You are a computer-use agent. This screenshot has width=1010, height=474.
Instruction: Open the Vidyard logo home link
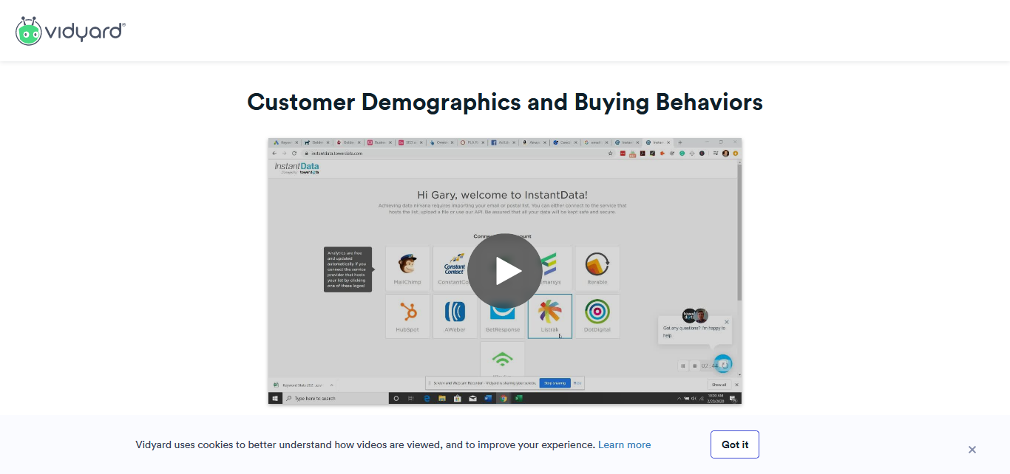click(70, 31)
